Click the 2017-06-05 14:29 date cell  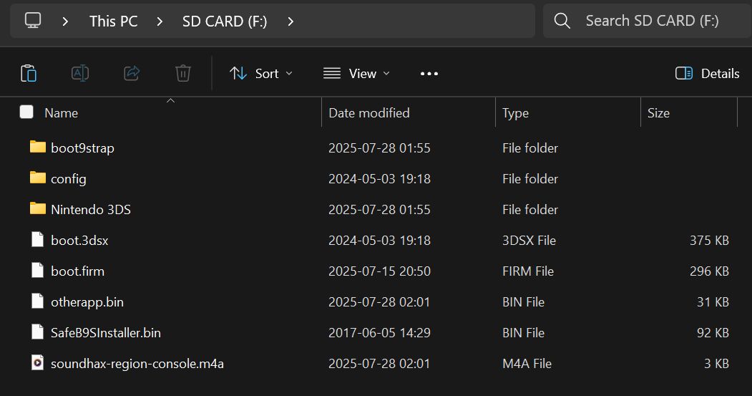point(379,333)
